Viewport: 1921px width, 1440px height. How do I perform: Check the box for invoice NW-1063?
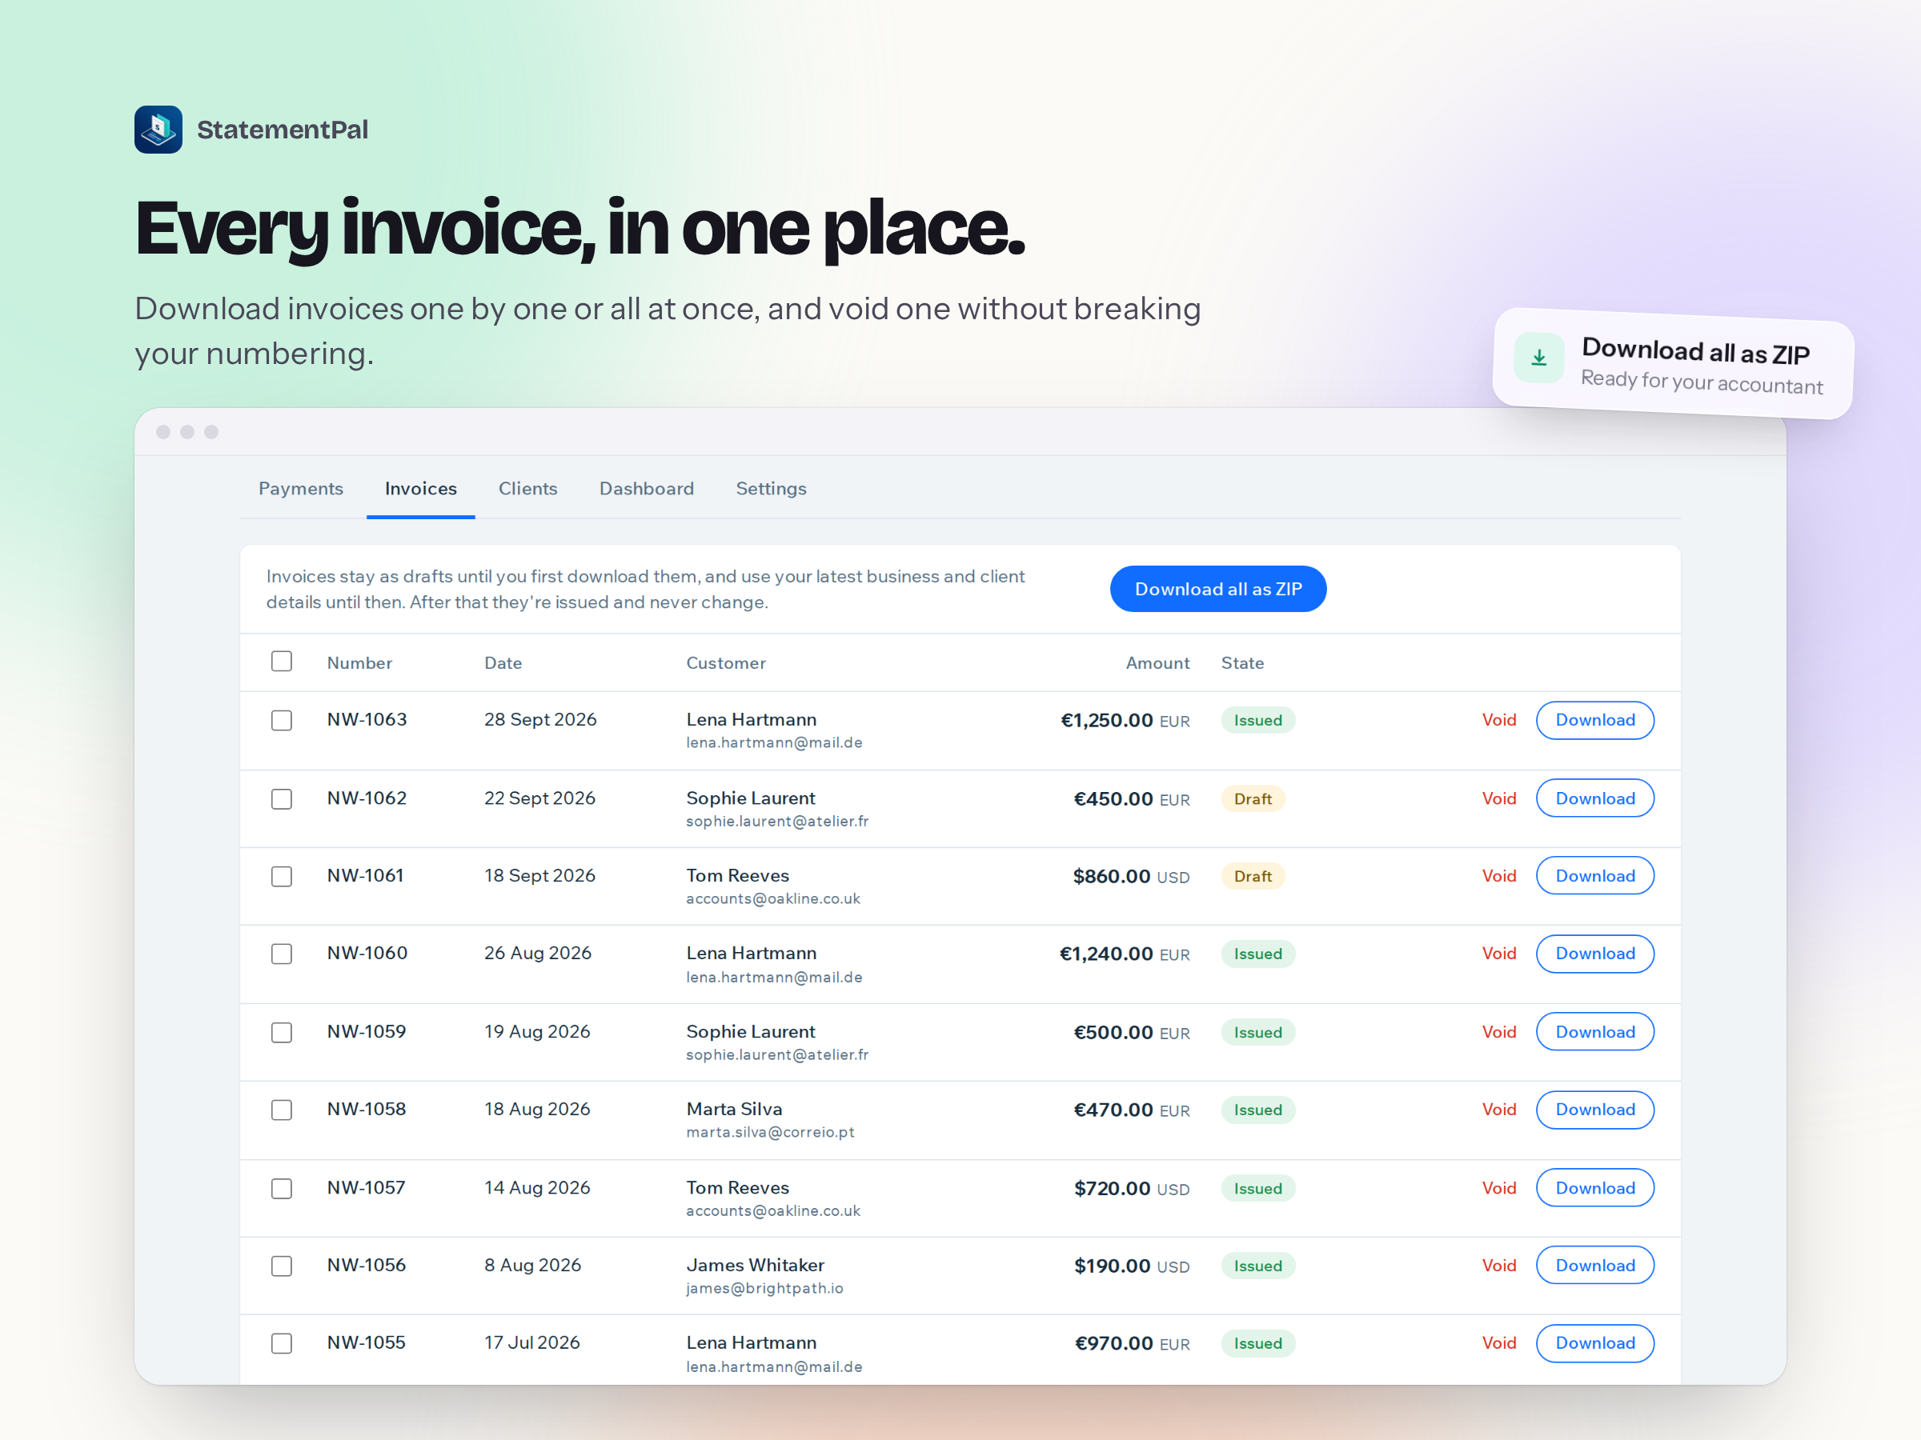[282, 721]
